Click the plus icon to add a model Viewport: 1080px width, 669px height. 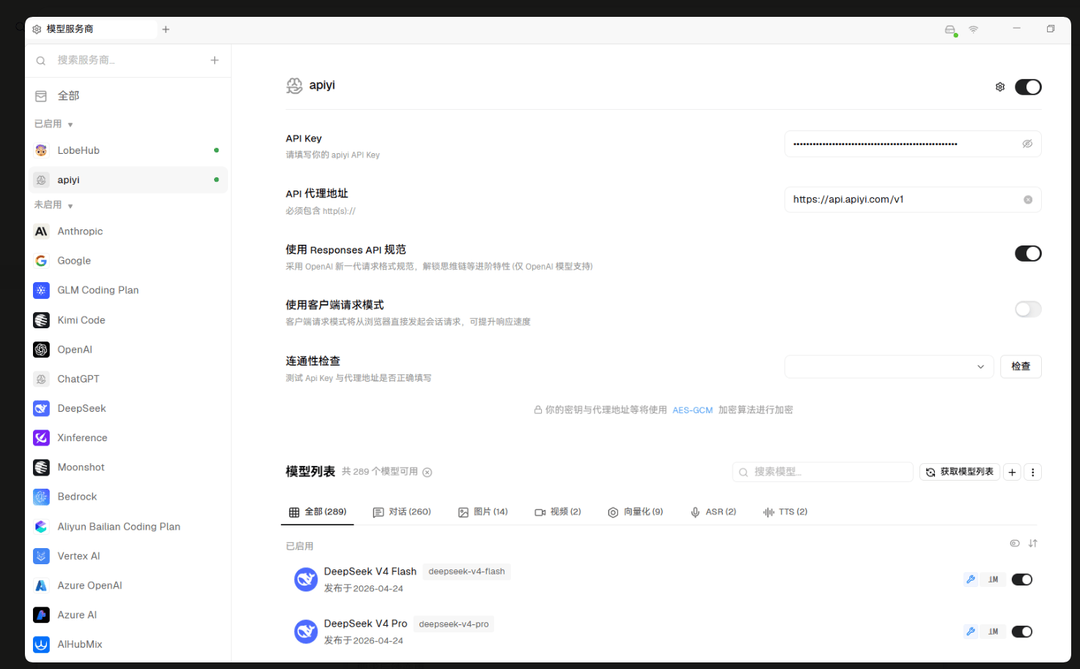click(1012, 472)
